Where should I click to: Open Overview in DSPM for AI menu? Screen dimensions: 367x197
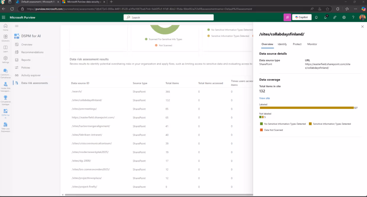point(27,44)
